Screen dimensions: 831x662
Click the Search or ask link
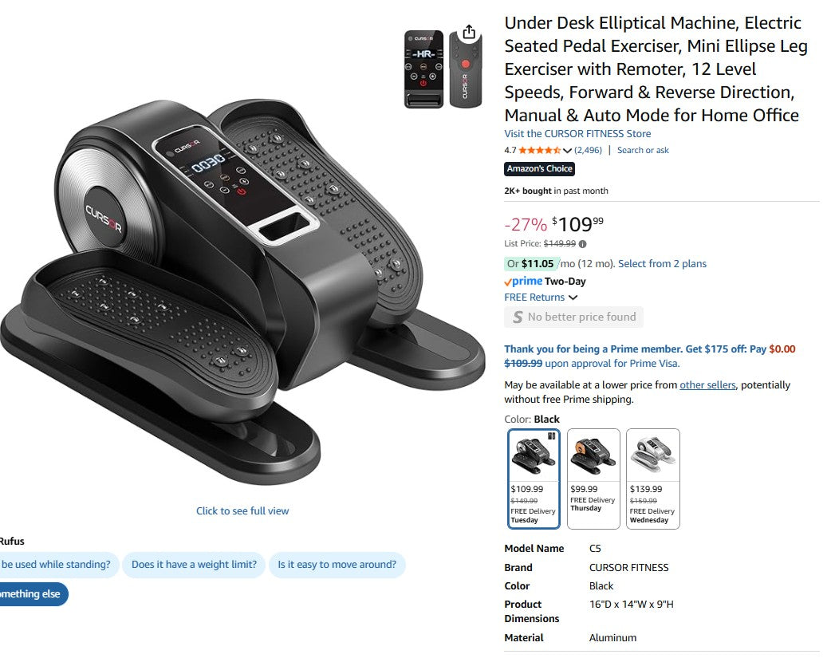642,151
